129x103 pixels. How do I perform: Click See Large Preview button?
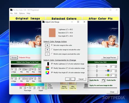(109, 57)
